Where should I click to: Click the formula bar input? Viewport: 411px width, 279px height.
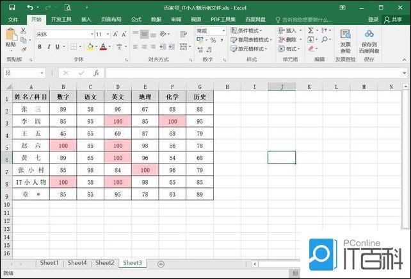pos(253,72)
